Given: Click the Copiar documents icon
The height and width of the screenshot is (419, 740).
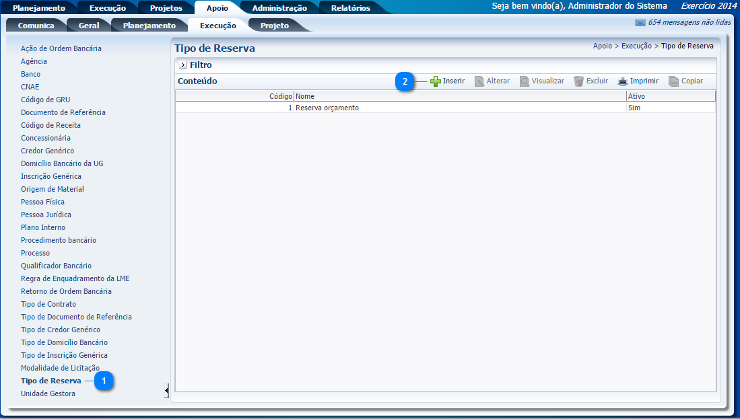Looking at the screenshot, I should 673,81.
